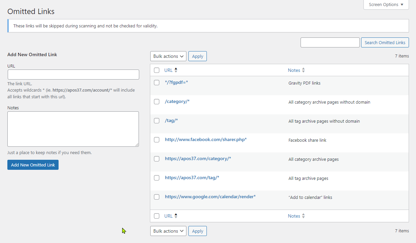
Task: Open the top Bulk actions dropdown
Action: click(168, 56)
